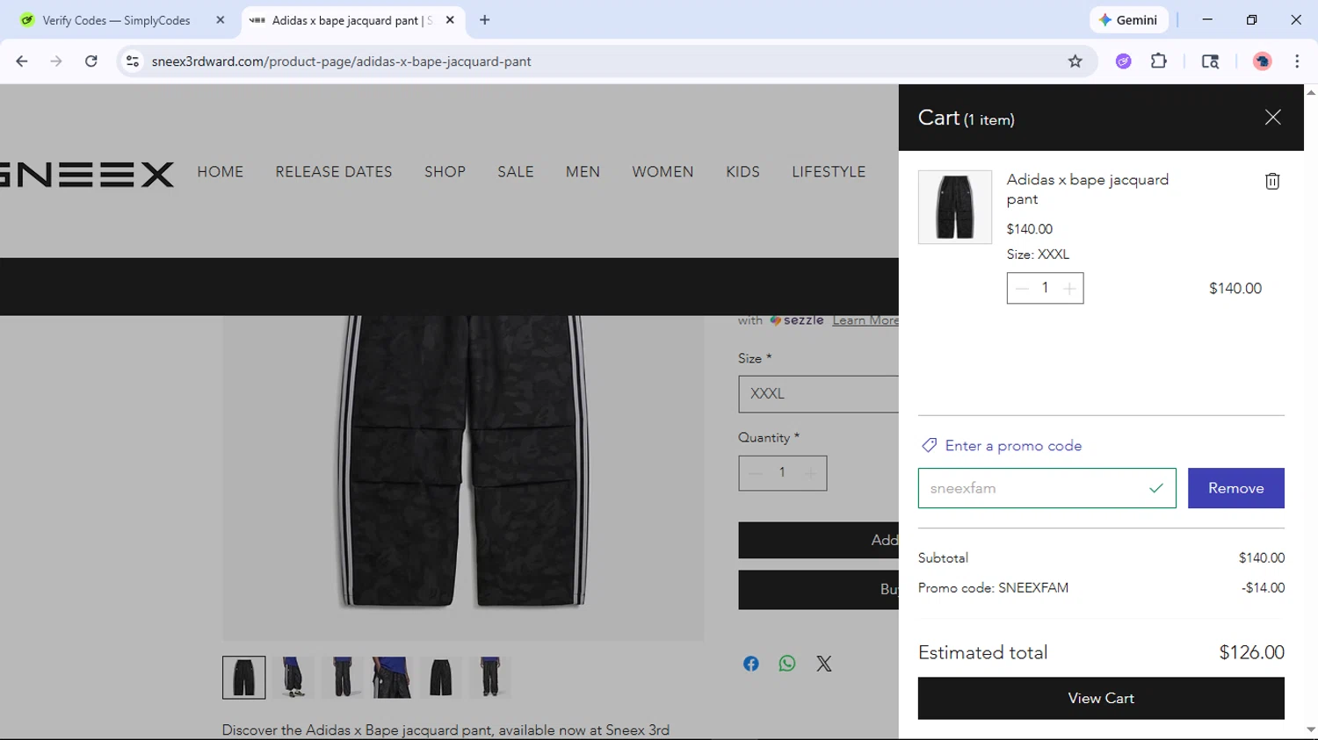Open the sezzle Learn More link
Image resolution: width=1318 pixels, height=740 pixels.
(x=865, y=320)
